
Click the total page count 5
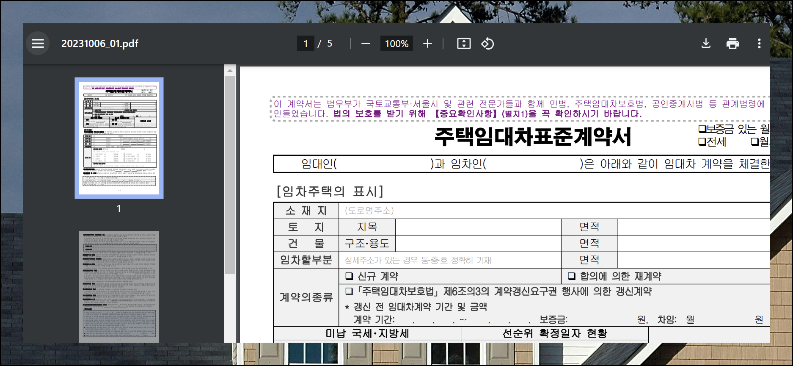330,44
